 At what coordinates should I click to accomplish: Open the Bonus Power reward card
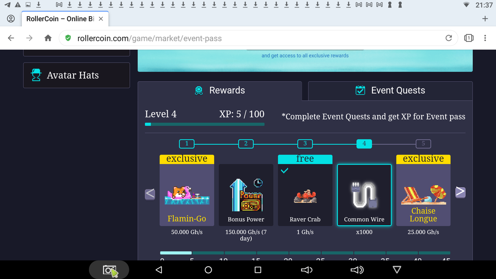point(246,195)
